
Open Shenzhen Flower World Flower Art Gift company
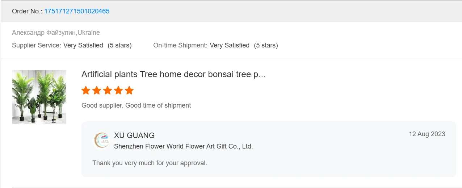click(183, 146)
